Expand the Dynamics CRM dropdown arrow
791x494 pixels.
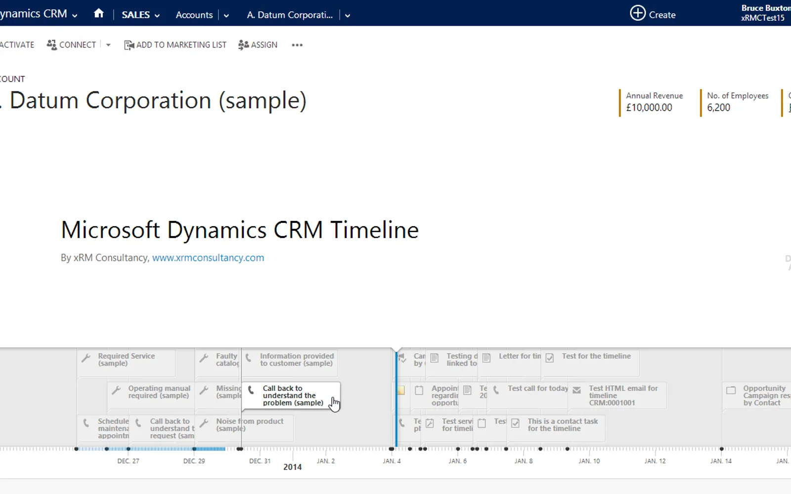pyautogui.click(x=75, y=15)
